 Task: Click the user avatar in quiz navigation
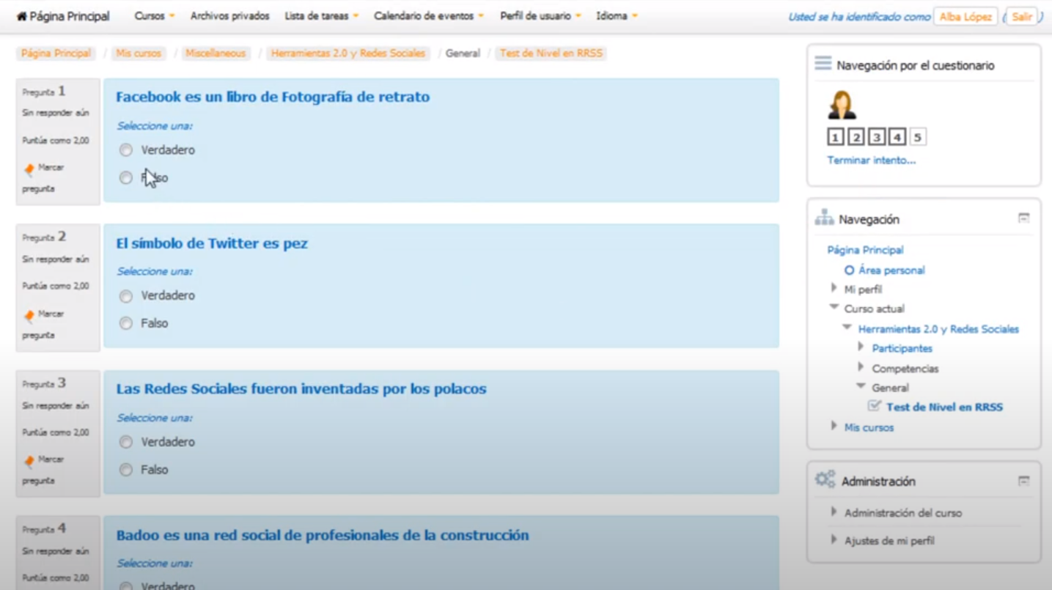click(x=842, y=105)
